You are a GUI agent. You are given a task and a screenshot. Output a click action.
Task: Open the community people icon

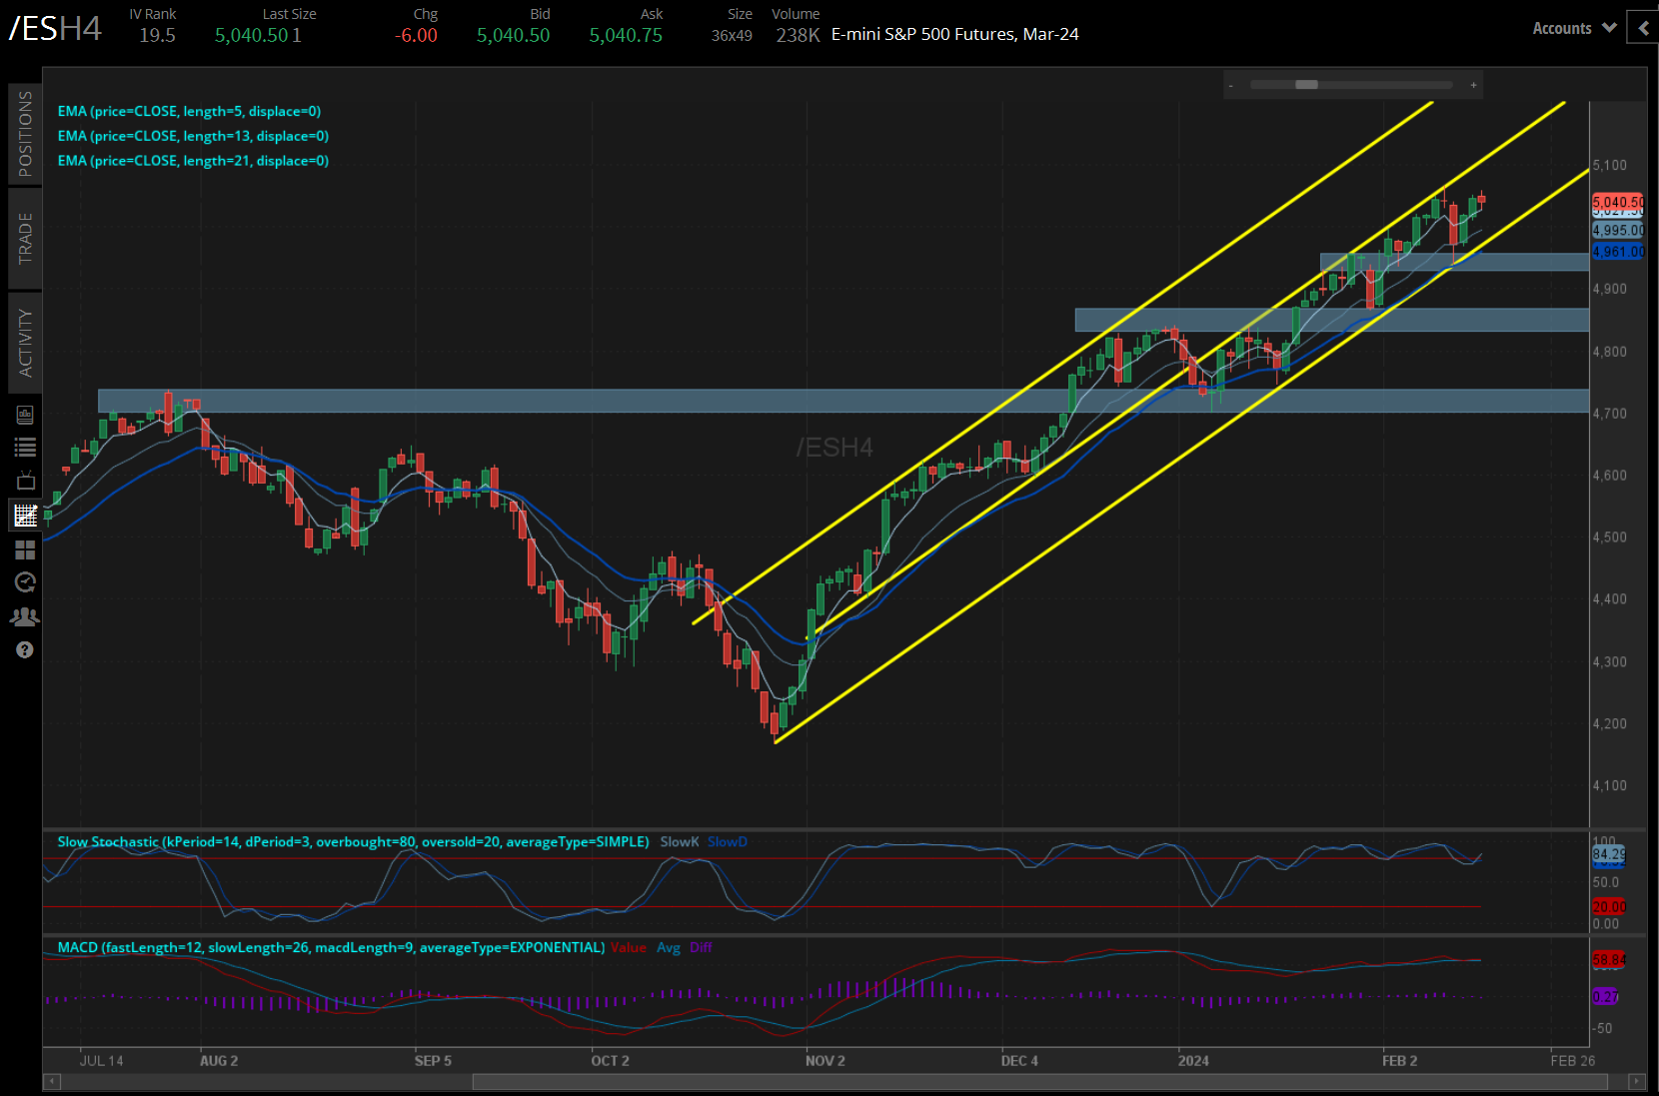[x=25, y=616]
